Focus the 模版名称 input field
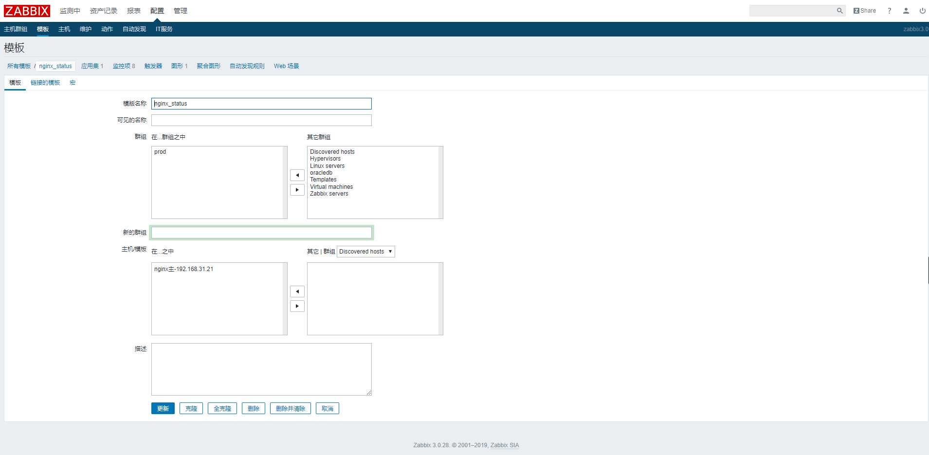Image resolution: width=929 pixels, height=455 pixels. point(261,104)
